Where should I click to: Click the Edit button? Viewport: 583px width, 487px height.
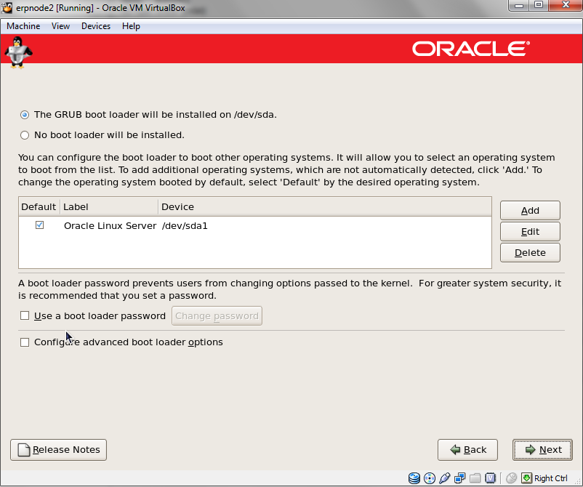pos(530,232)
